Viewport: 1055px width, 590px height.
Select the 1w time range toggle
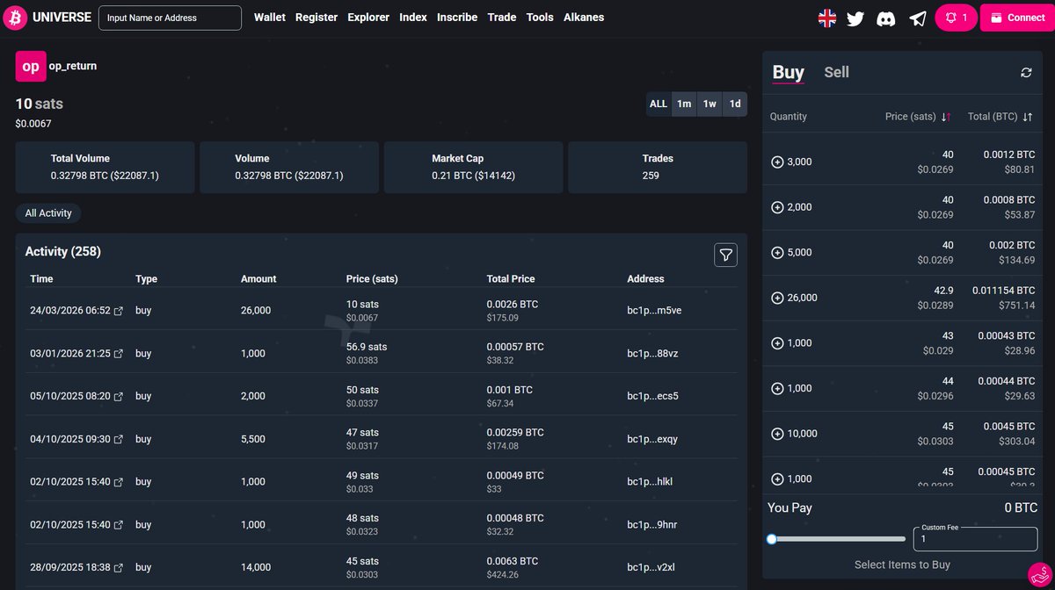pyautogui.click(x=709, y=104)
